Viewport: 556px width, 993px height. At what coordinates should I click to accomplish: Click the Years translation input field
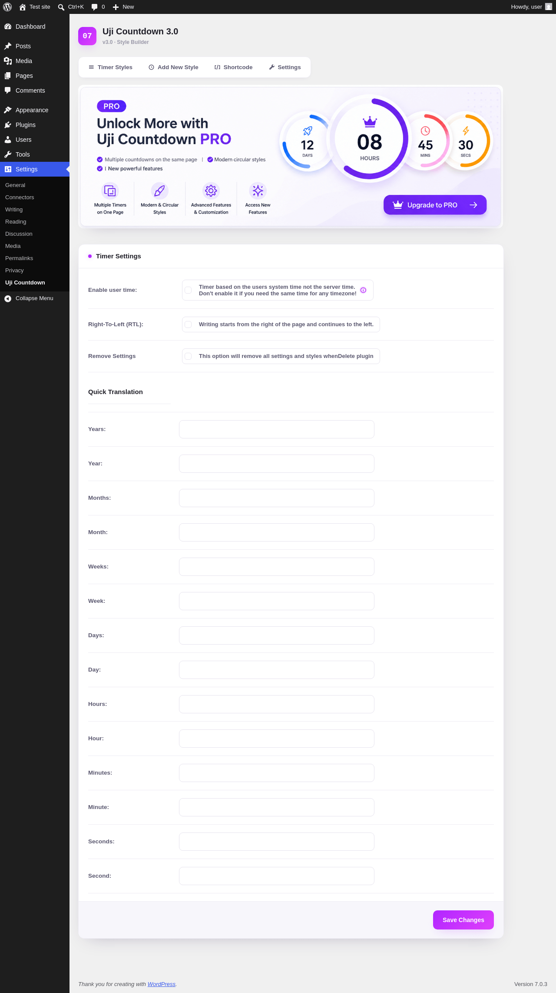[277, 429]
